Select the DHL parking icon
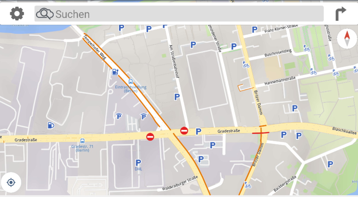This screenshot has width=358, height=197. 138,163
